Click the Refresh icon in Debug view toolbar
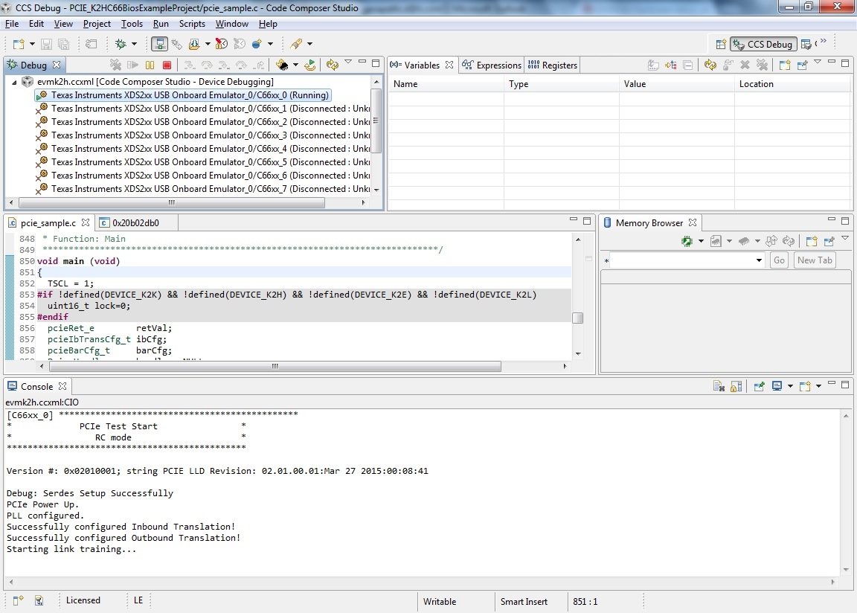 (333, 65)
